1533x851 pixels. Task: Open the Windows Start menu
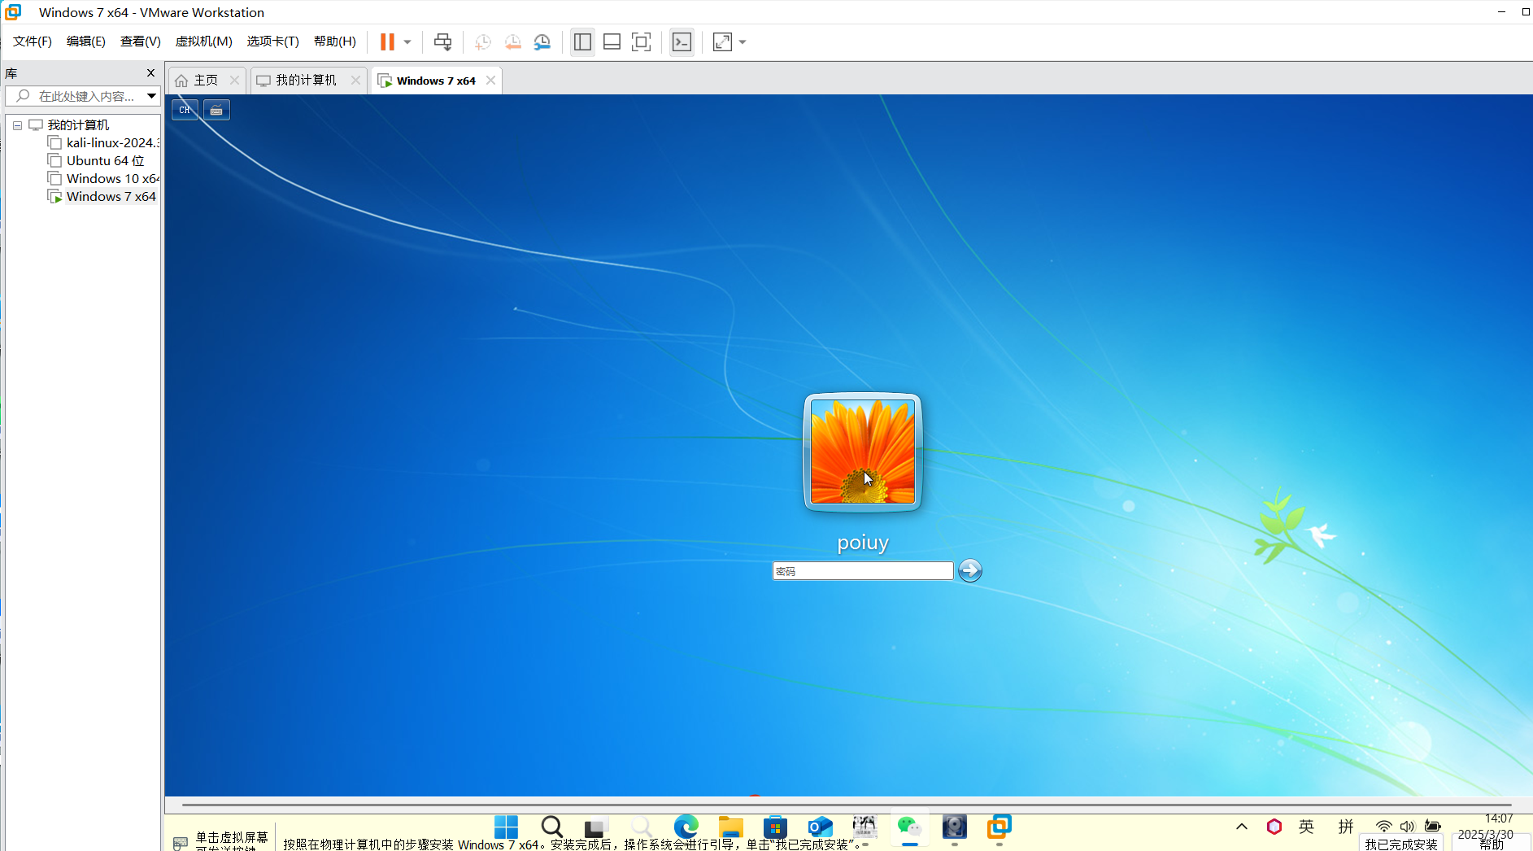point(506,827)
